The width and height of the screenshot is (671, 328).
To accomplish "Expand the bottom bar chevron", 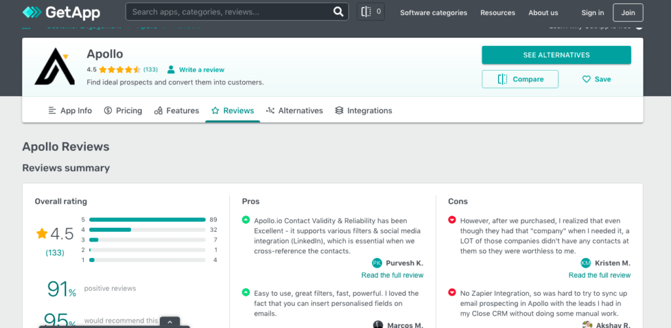I will pyautogui.click(x=170, y=321).
